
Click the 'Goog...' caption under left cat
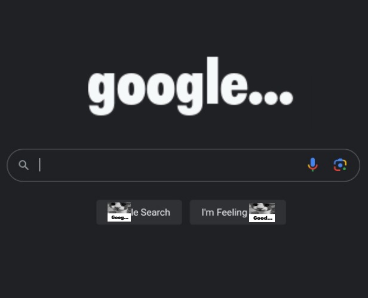[119, 217]
